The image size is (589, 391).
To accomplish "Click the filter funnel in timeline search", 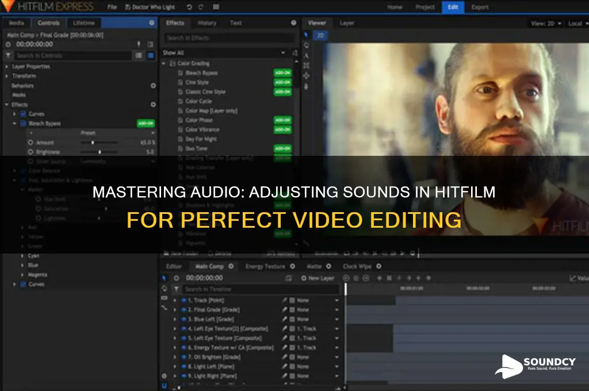I will tap(176, 289).
